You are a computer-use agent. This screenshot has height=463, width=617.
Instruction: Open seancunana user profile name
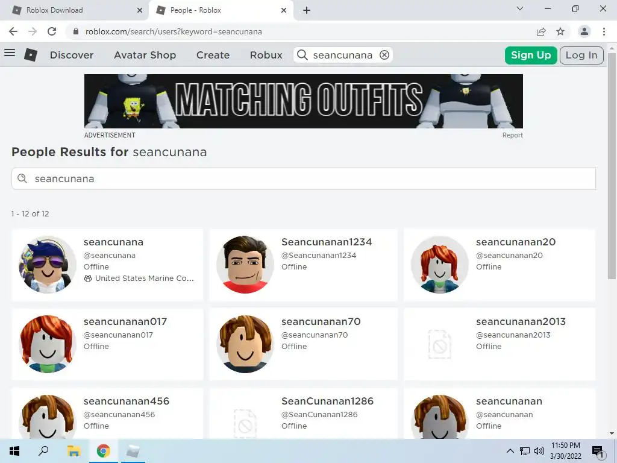point(113,242)
